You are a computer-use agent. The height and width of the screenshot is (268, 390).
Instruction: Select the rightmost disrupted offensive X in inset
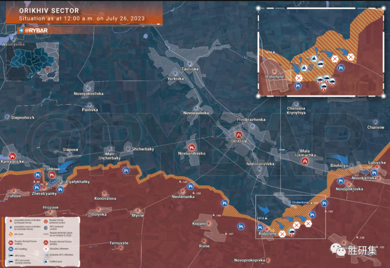coord(351,57)
